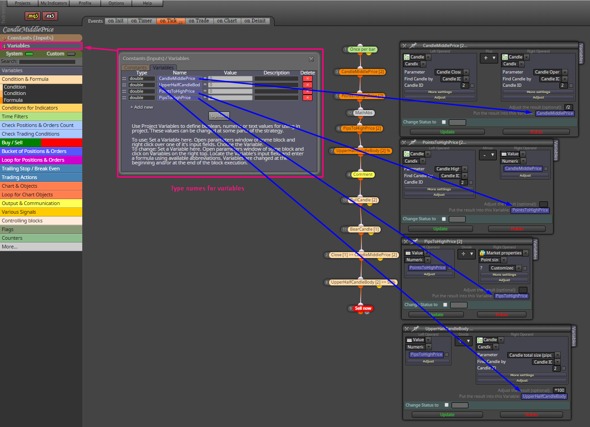Check Change Status to in CandleMiddlePrice window
590x427 pixels.
[443, 122]
